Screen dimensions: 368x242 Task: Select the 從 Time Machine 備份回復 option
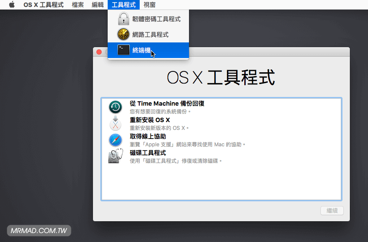167,103
